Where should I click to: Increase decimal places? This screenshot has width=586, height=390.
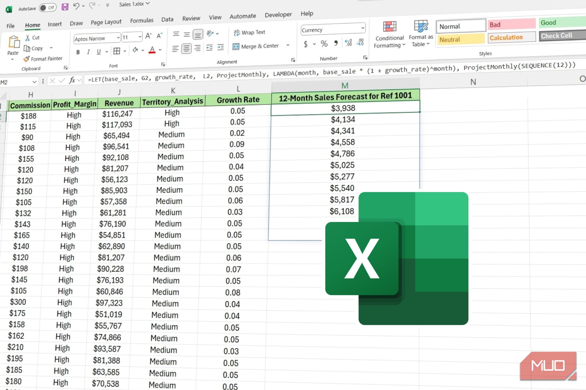[x=348, y=43]
